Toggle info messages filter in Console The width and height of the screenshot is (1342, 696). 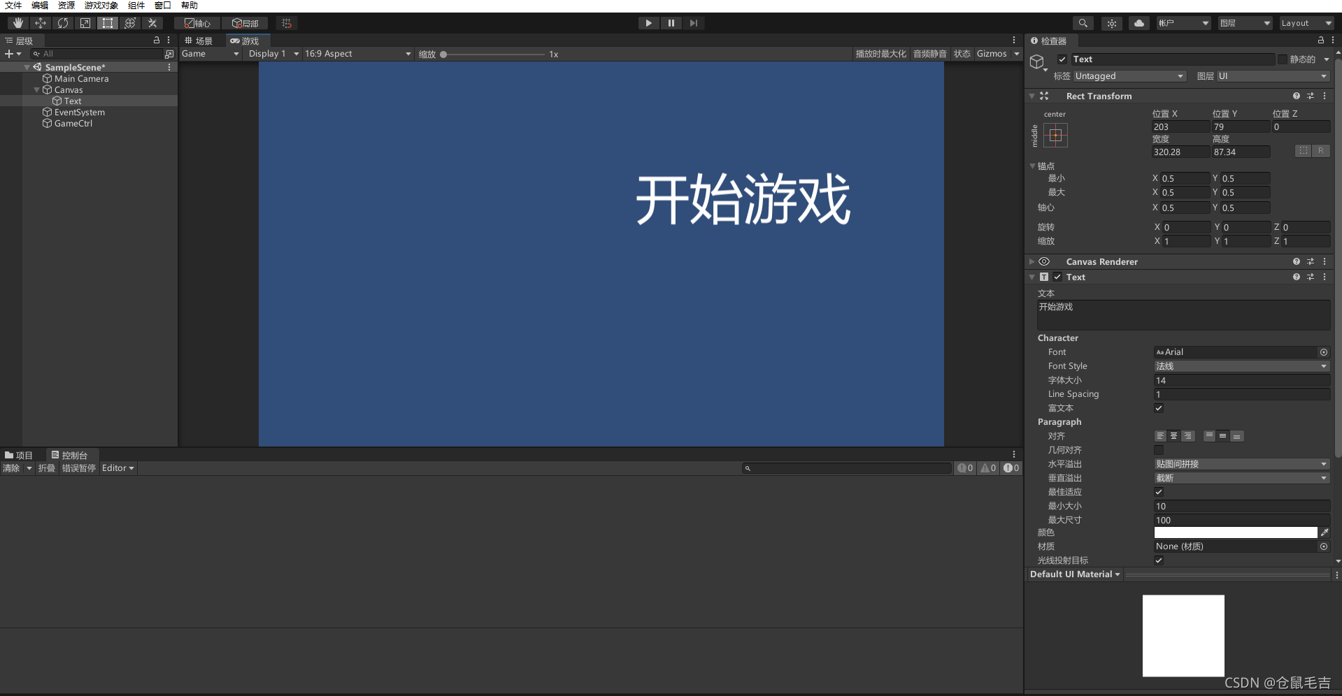(965, 468)
